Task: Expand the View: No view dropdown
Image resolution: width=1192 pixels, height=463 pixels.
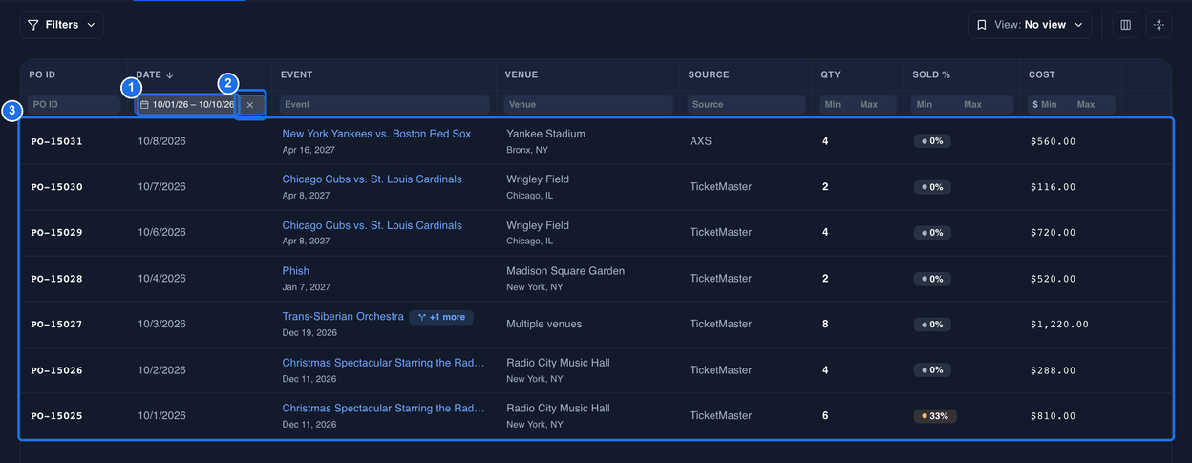Action: click(x=1030, y=25)
